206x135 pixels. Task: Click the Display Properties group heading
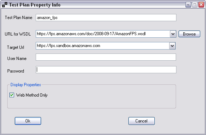tap(26, 85)
